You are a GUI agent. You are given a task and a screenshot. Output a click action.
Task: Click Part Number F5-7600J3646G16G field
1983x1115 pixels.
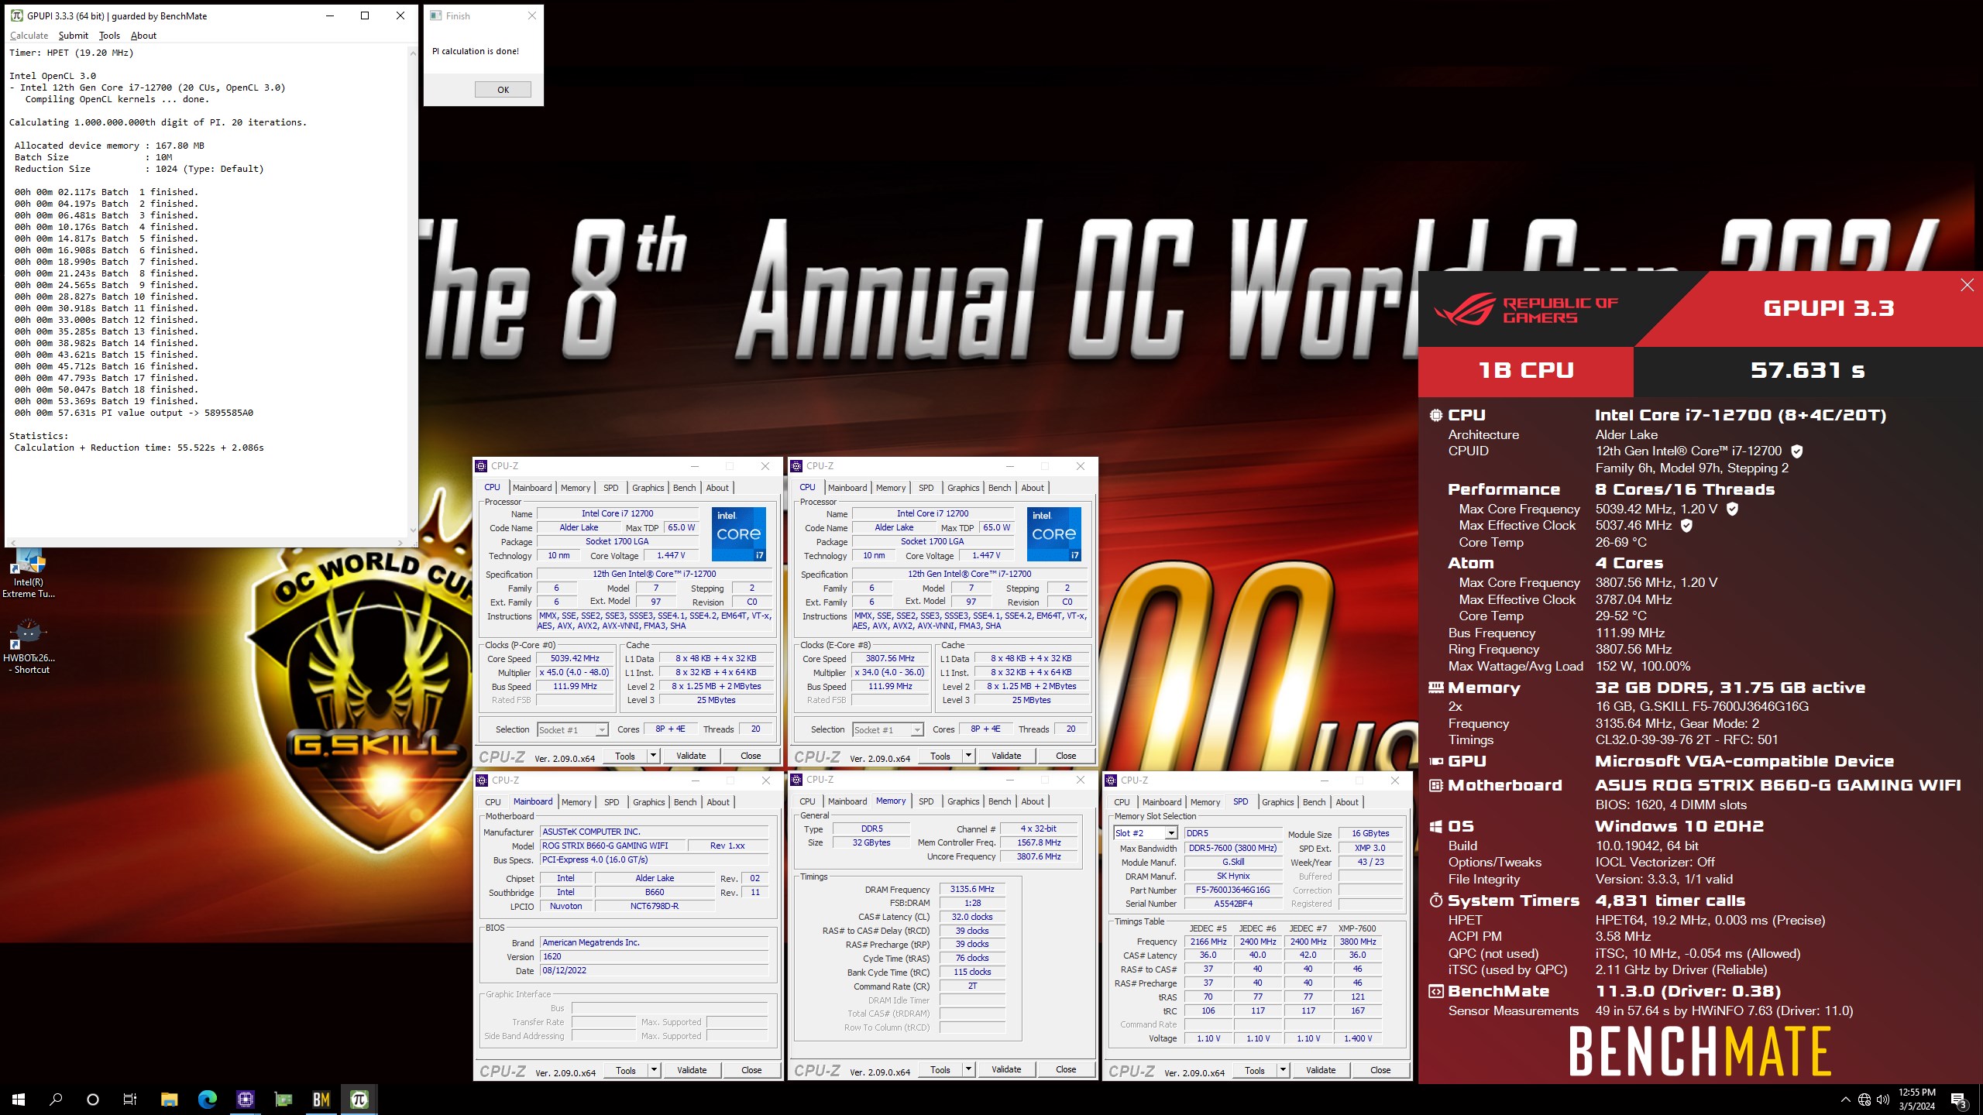(1232, 890)
